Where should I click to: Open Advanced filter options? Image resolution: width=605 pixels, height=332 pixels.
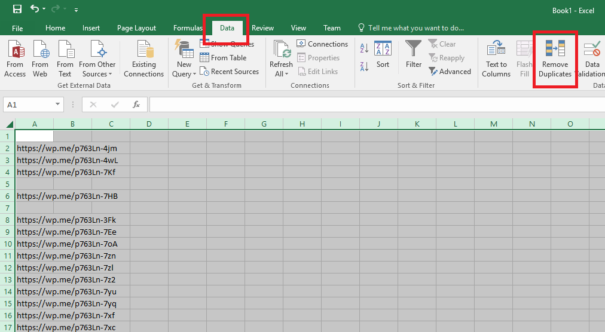click(x=450, y=72)
